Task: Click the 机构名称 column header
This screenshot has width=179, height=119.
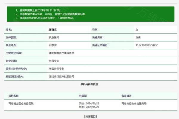Action: coord(13,96)
